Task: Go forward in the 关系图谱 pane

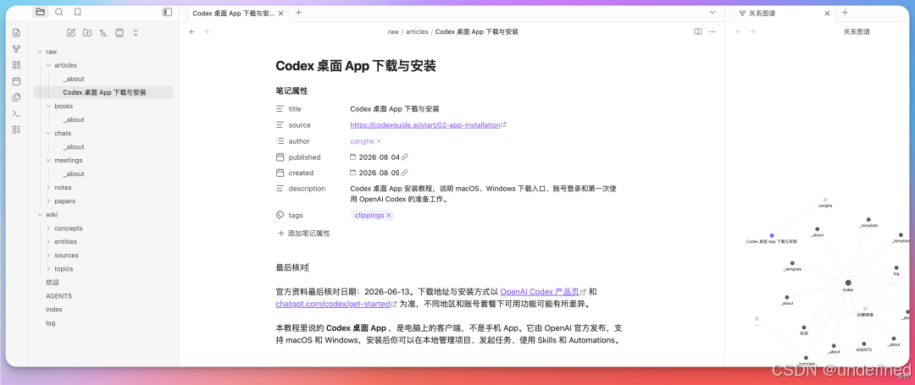Action: [x=752, y=32]
